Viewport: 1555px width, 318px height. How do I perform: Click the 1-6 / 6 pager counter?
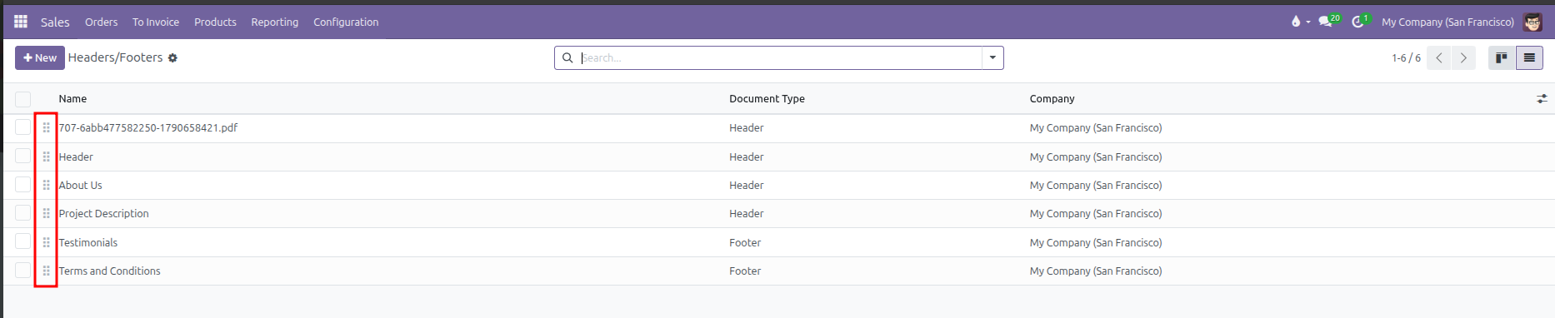click(1406, 57)
